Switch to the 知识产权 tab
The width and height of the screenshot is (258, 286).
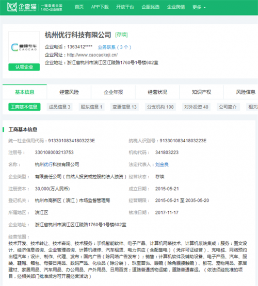click(x=202, y=92)
